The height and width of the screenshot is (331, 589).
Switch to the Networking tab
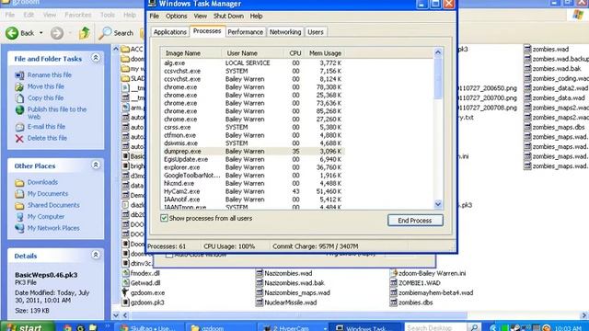[285, 32]
